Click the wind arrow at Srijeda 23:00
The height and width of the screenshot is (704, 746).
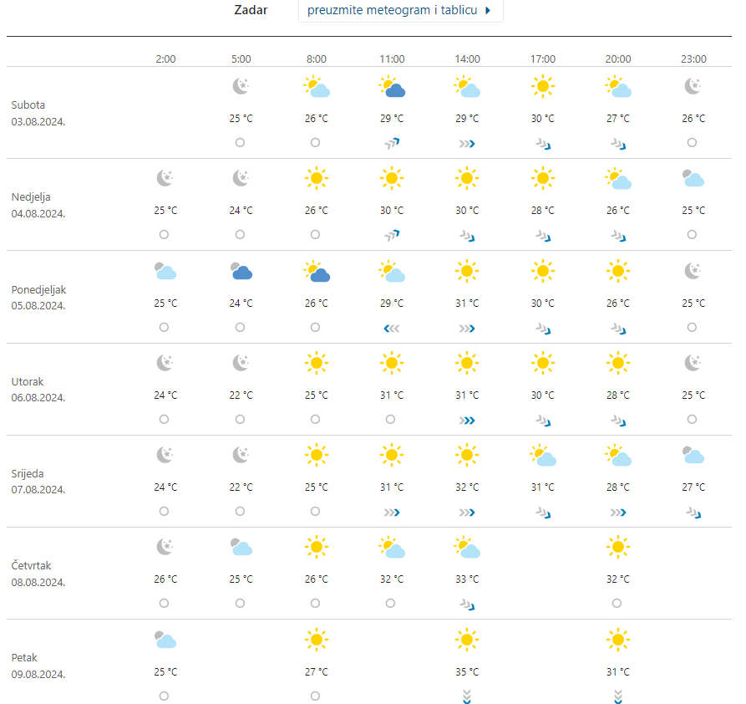(x=693, y=513)
